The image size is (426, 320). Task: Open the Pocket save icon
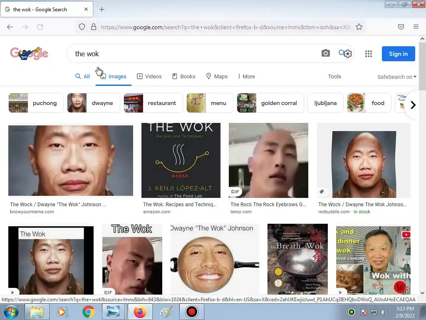pos(401,27)
